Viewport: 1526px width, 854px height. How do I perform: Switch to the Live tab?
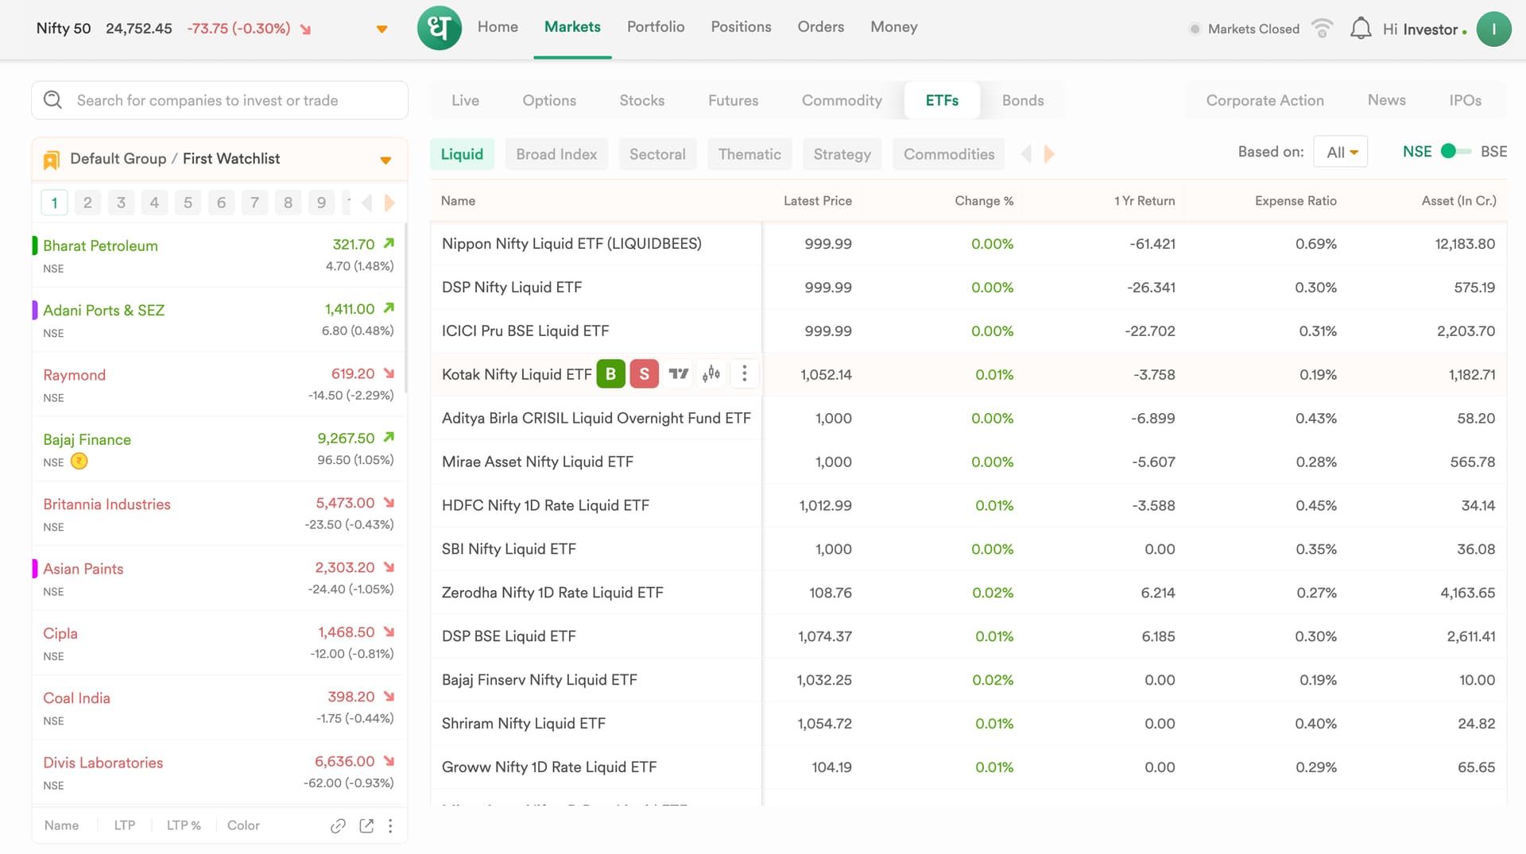tap(465, 100)
